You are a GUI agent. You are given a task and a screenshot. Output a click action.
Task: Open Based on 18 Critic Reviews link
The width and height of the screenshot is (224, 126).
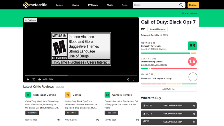tap(154, 49)
